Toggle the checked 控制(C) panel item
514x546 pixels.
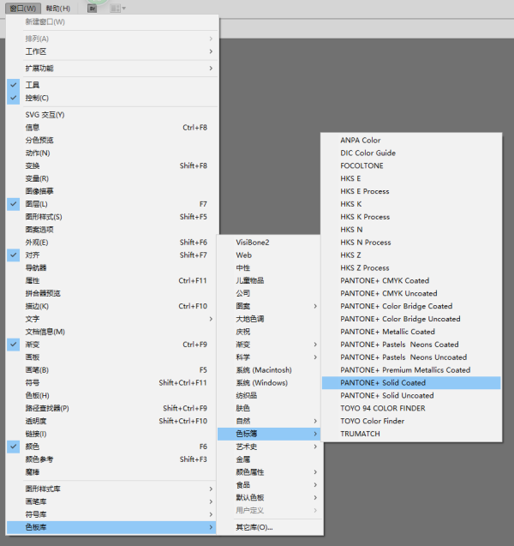111,98
